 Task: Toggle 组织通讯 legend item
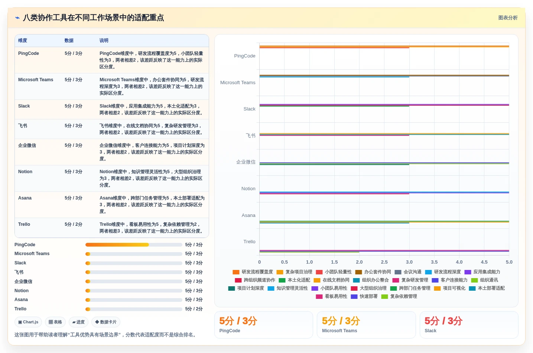pyautogui.click(x=484, y=280)
